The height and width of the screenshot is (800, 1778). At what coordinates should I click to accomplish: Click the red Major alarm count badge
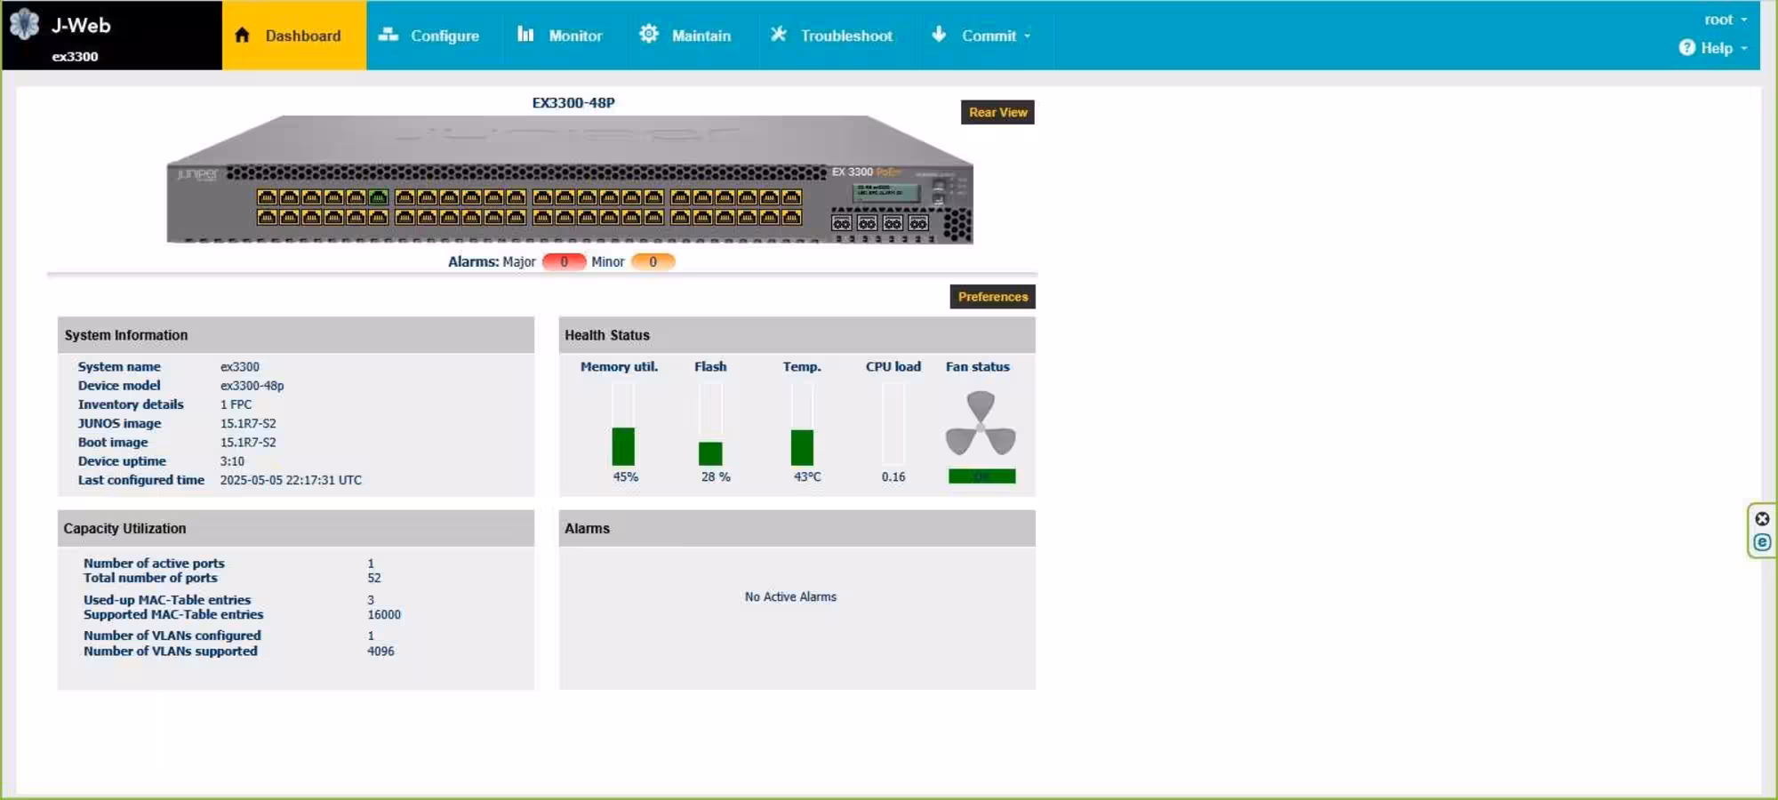pyautogui.click(x=564, y=261)
